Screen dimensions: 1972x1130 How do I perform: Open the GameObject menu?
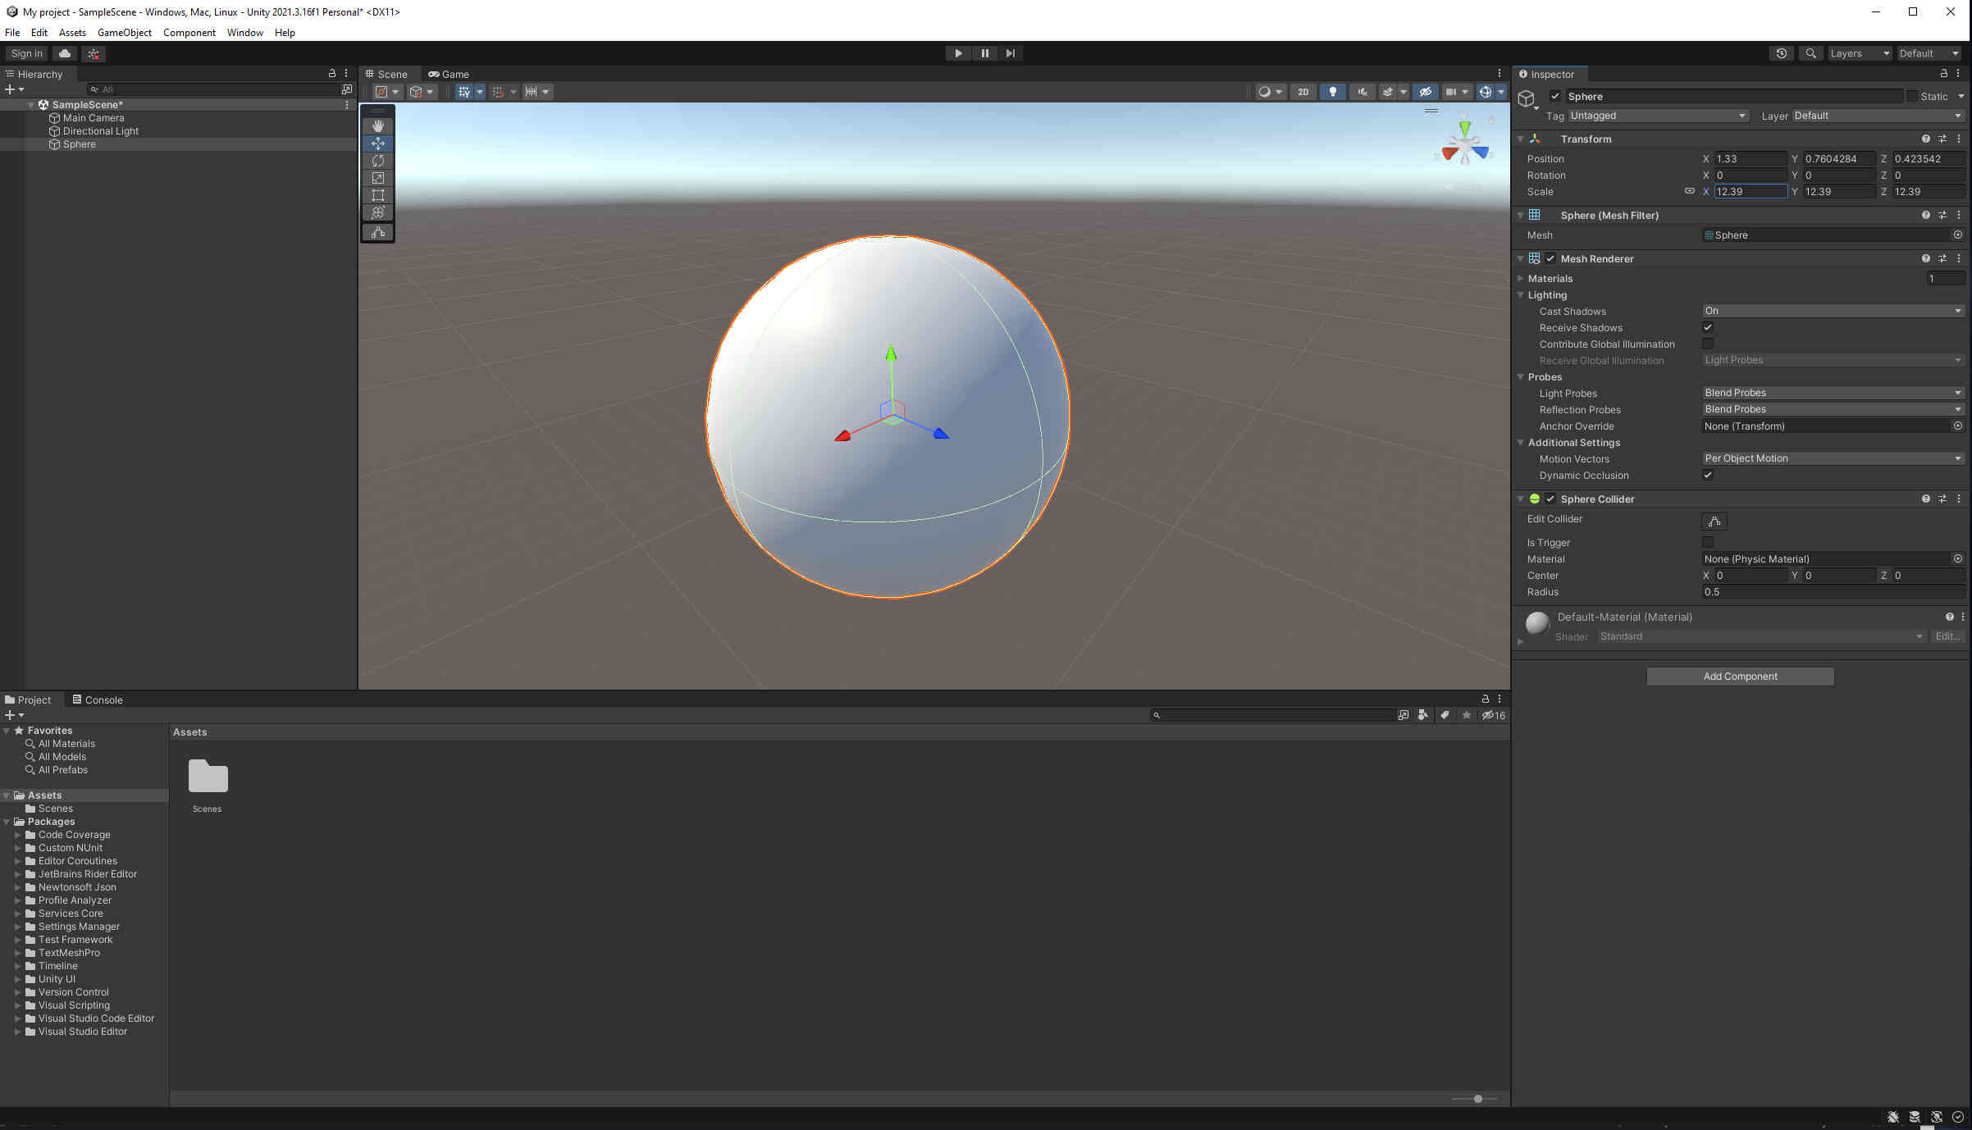click(x=125, y=33)
